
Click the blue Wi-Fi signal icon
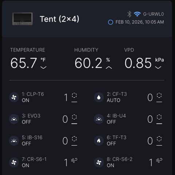click(137, 14)
